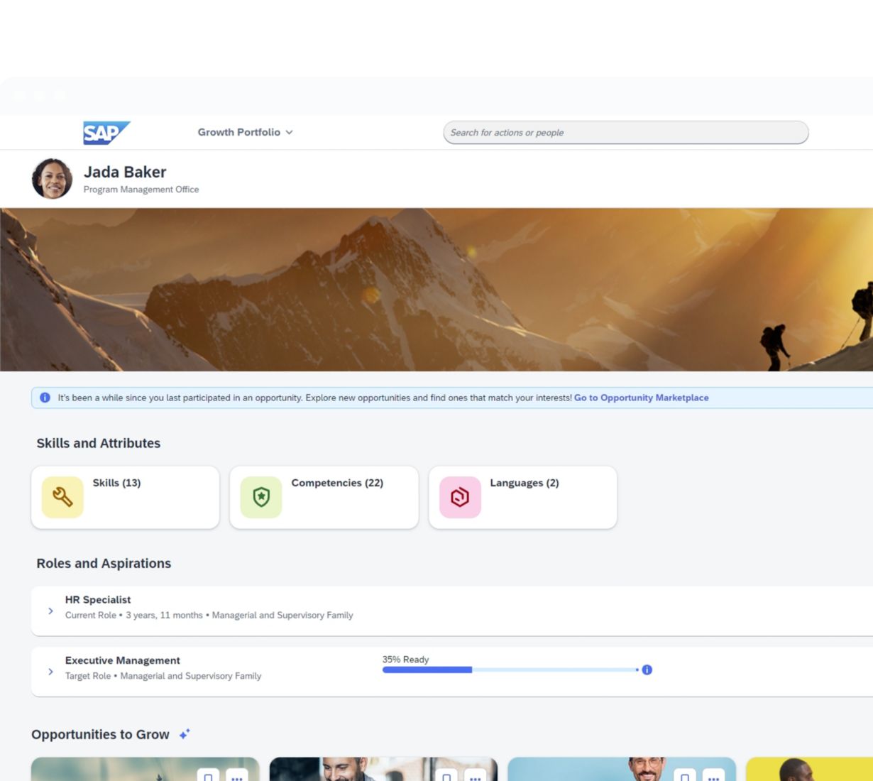Click the SAP logo
This screenshot has width=873, height=781.
tap(106, 133)
